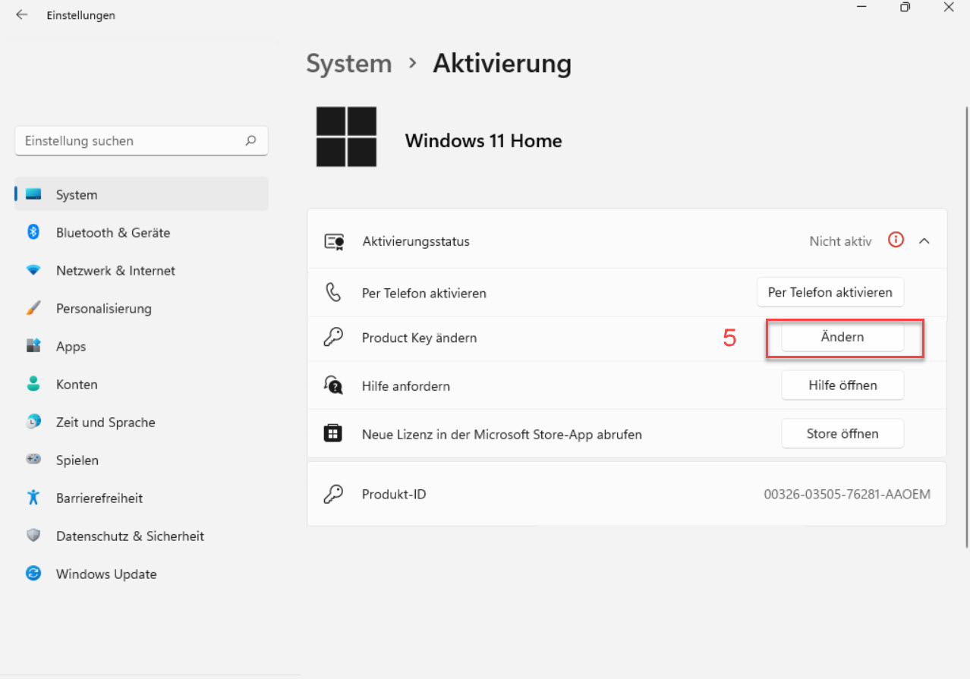Click Neue Lizenz in der Microsoft Store-App abrufen text
970x679 pixels.
click(502, 435)
